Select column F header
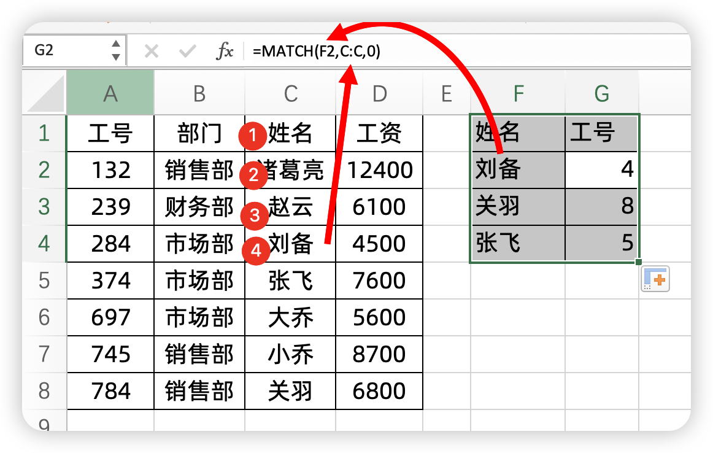713x453 pixels. click(x=518, y=93)
